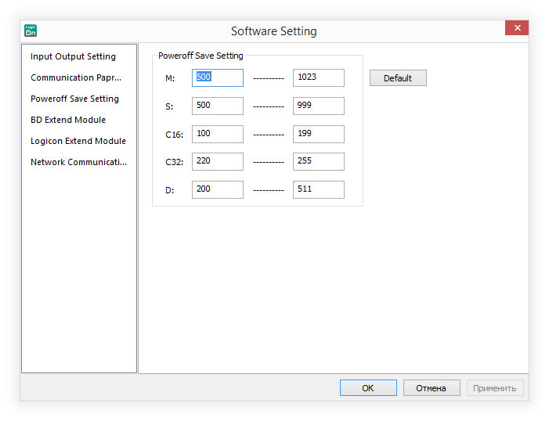Click the S: row label
This screenshot has height=421, width=549.
coord(169,106)
